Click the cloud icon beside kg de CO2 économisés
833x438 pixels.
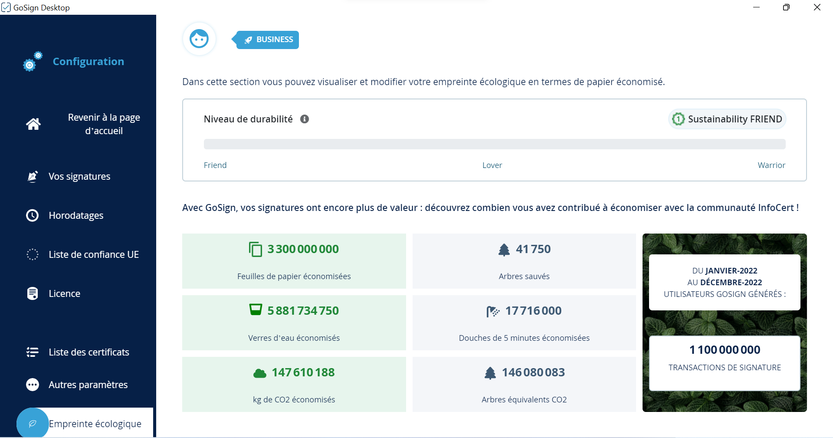point(259,372)
